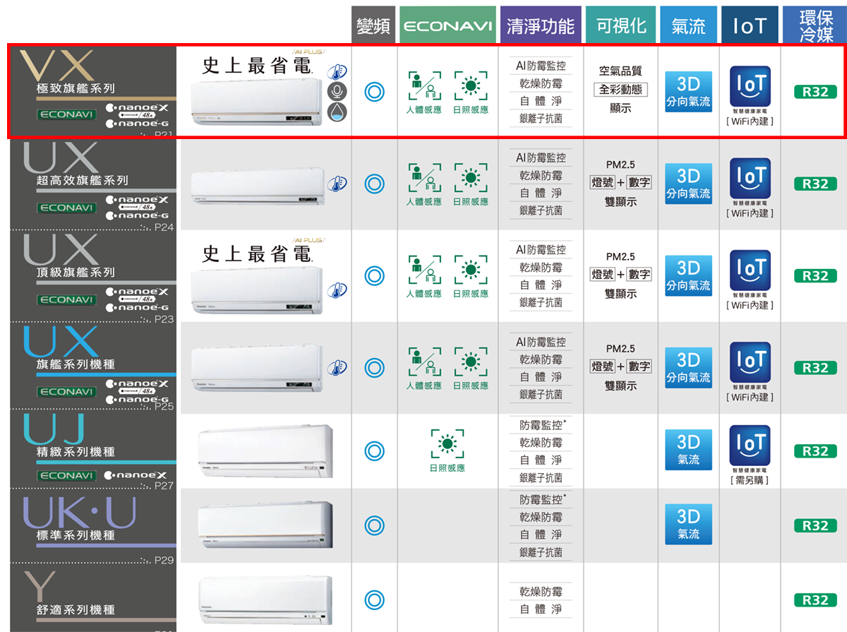Image resolution: width=847 pixels, height=632 pixels.
Task: Select the 環保冷媒 column header
Action: click(x=815, y=26)
